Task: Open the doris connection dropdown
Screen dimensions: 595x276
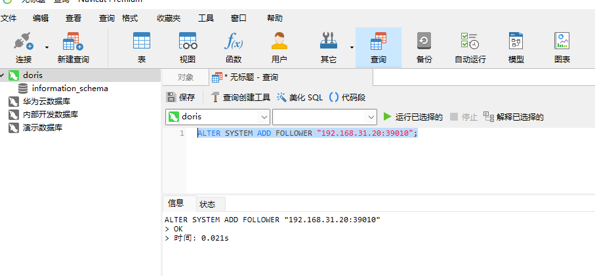Action: pyautogui.click(x=264, y=117)
